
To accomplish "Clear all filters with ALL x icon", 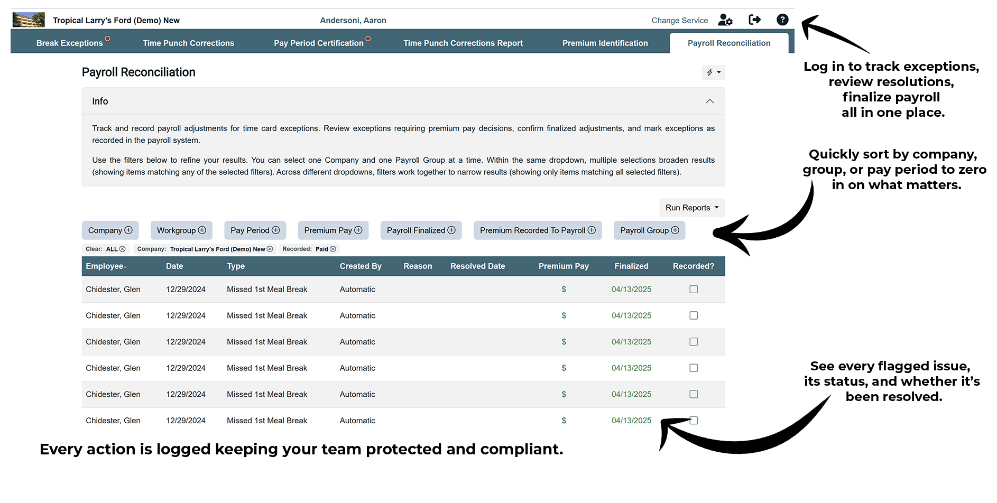I will click(x=123, y=249).
